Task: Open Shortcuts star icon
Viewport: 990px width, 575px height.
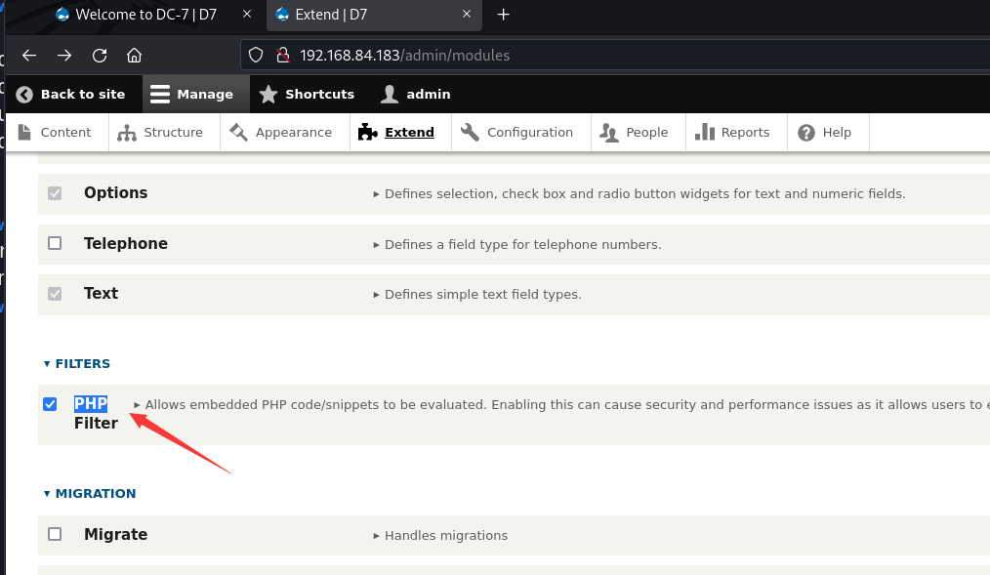Action: 268,94
